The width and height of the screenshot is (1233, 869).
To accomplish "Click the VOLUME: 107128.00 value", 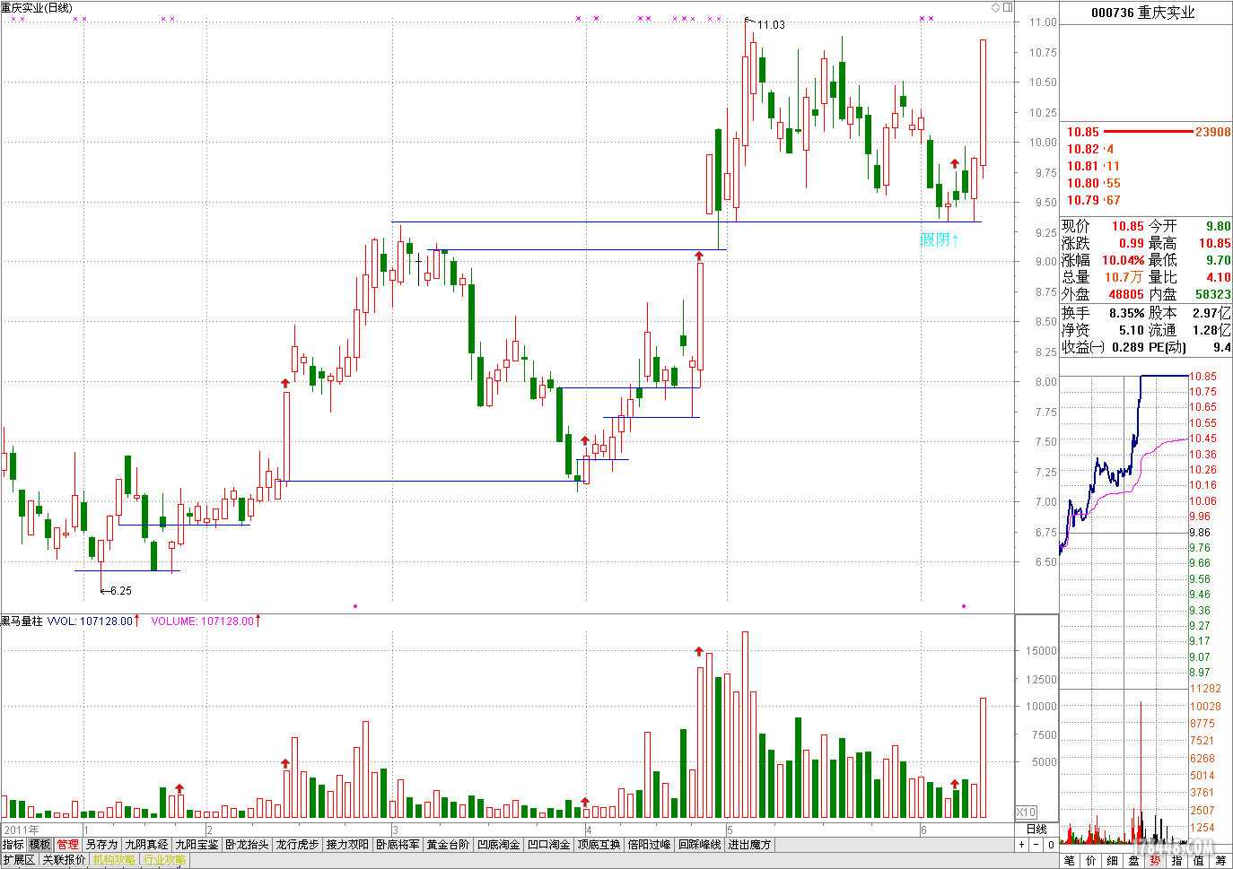I will coord(202,621).
